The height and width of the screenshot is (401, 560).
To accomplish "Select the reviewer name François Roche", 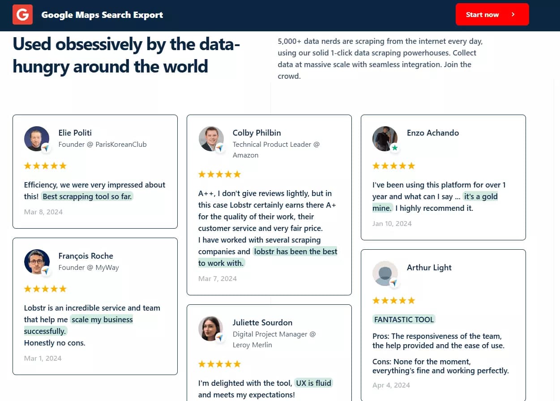I will click(85, 256).
